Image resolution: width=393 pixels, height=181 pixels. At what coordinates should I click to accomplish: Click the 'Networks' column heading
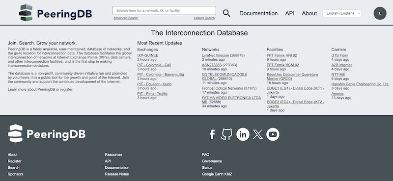coord(211,50)
